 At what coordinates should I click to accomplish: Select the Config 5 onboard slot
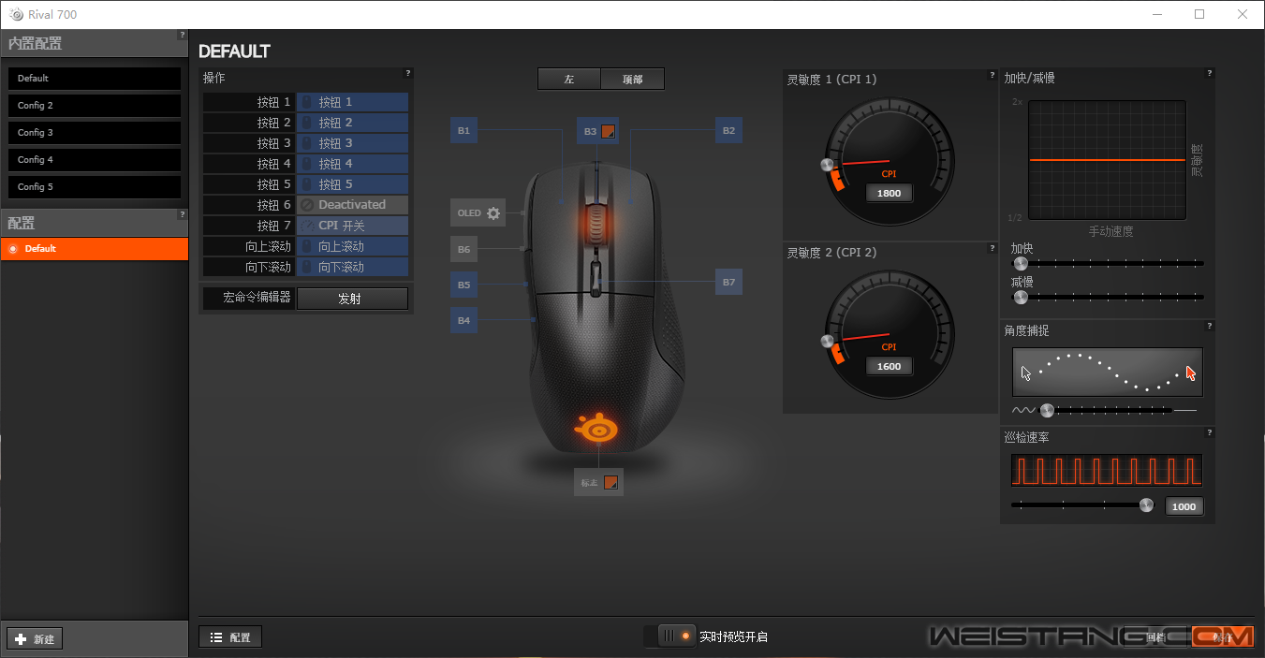95,187
